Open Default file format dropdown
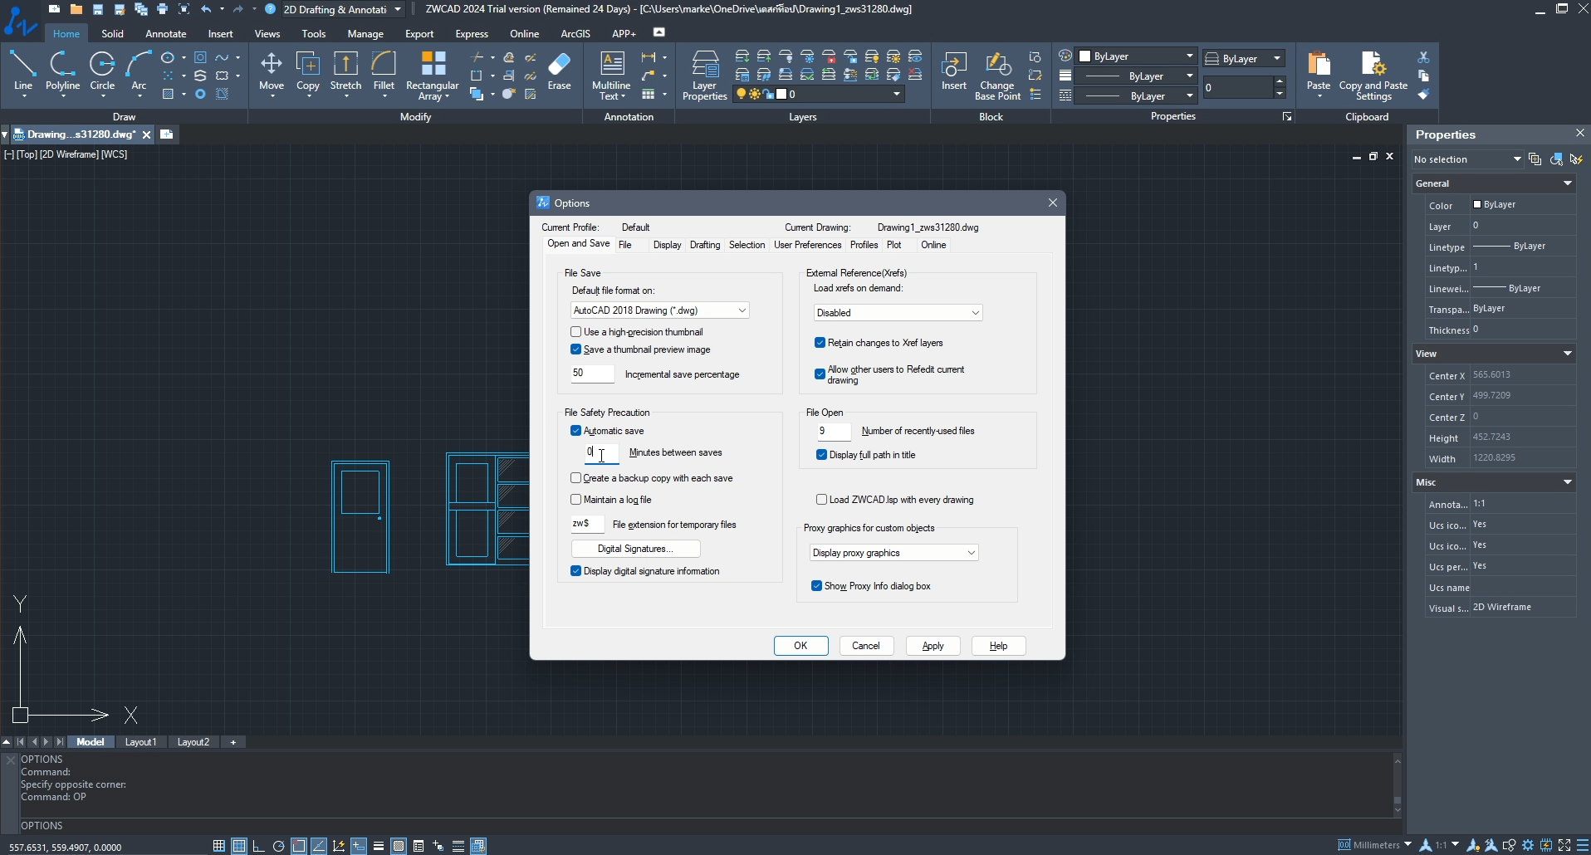The image size is (1591, 855). pyautogui.click(x=660, y=310)
